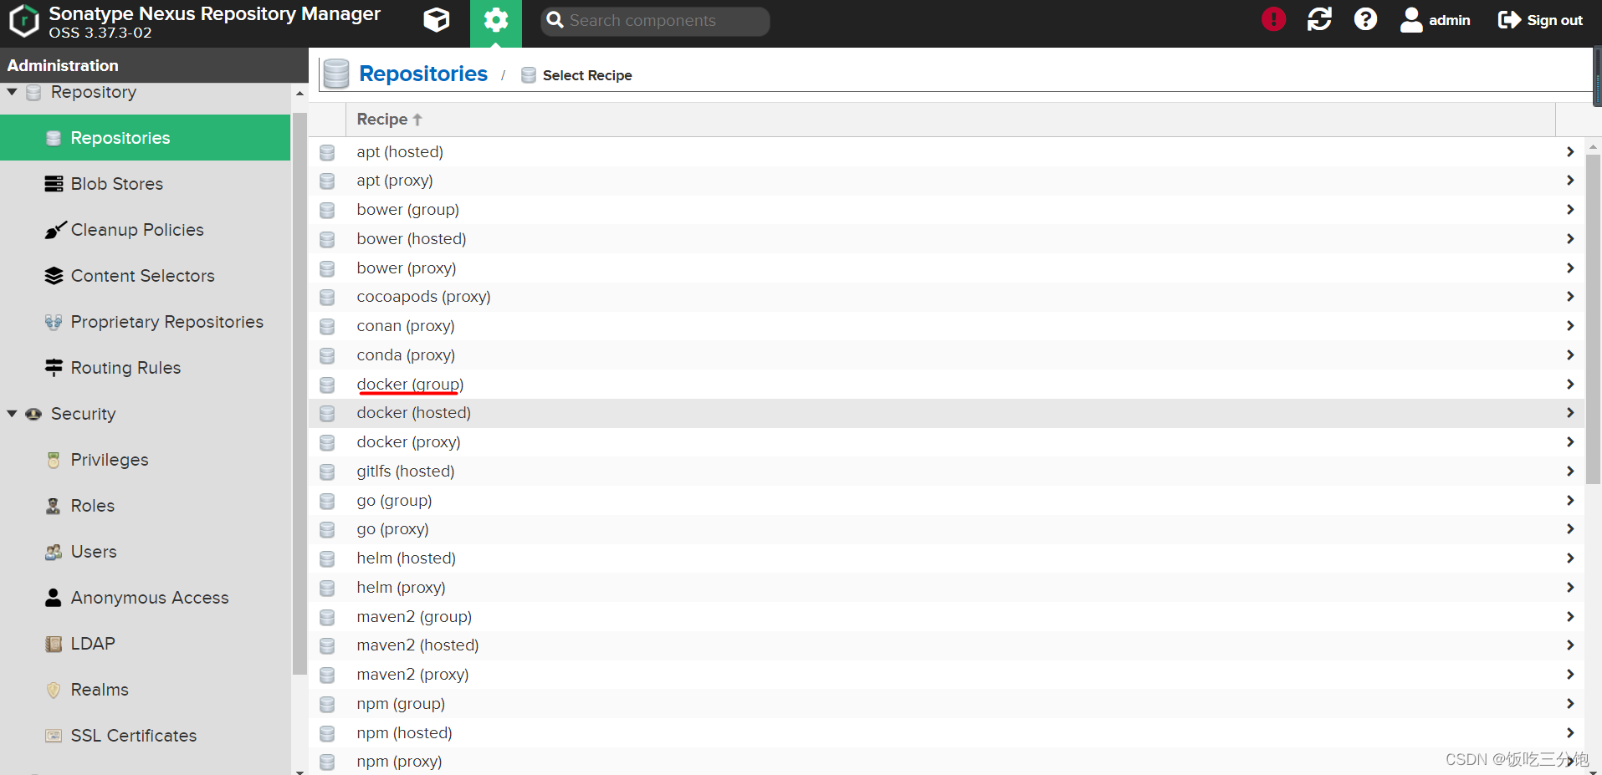Click Sign out

tap(1540, 20)
